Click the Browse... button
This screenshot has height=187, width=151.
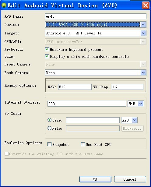(x=132, y=129)
